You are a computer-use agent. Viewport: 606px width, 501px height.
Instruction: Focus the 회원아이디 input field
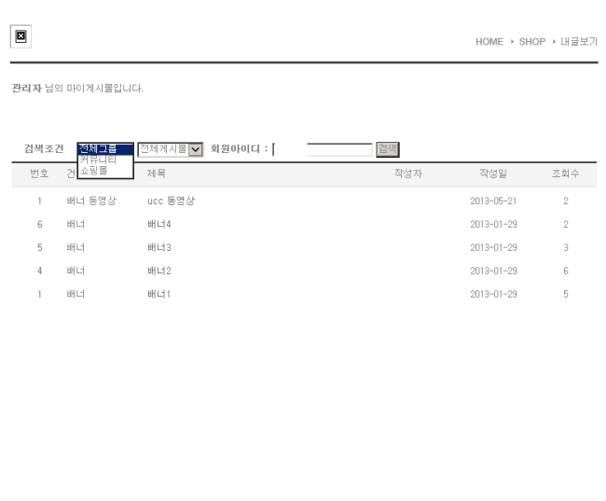(323, 149)
